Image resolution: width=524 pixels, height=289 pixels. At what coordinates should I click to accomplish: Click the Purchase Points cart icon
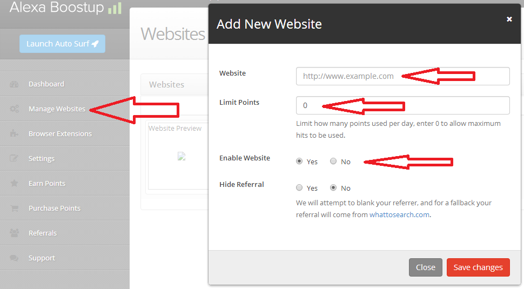click(x=14, y=208)
